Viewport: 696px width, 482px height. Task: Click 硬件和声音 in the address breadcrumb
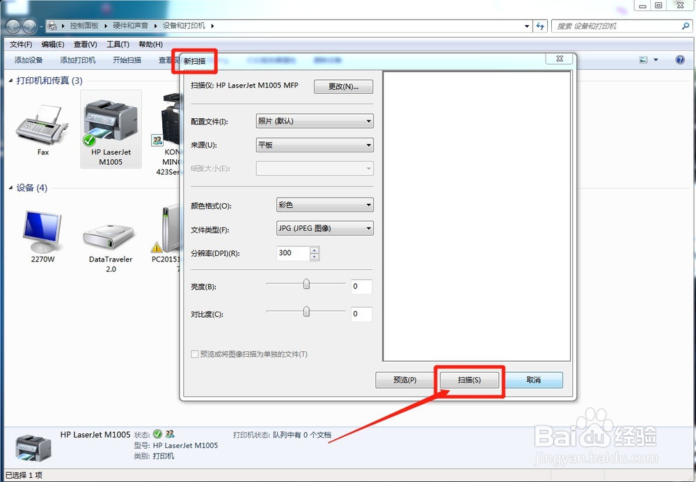pos(131,26)
